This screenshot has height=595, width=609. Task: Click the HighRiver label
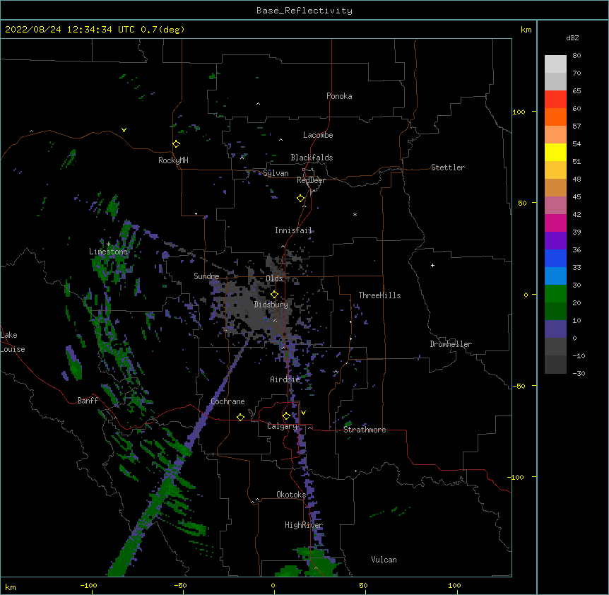pos(304,525)
